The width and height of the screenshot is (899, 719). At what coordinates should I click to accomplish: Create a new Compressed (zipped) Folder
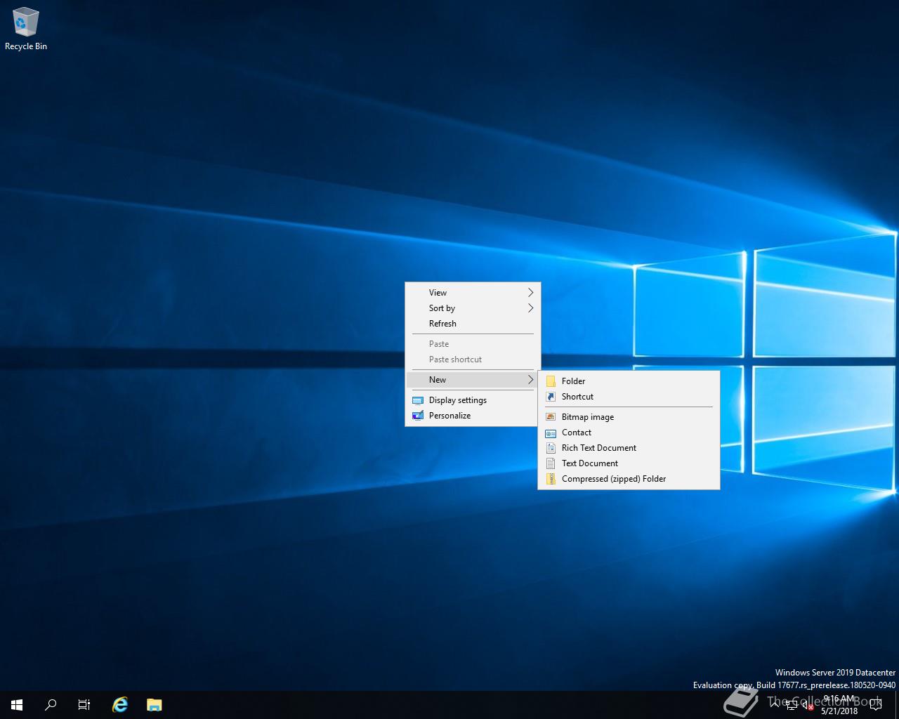(614, 479)
